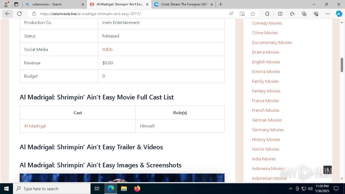
Task: Click the scrollbar down arrow
Action: pyautogui.click(x=342, y=179)
